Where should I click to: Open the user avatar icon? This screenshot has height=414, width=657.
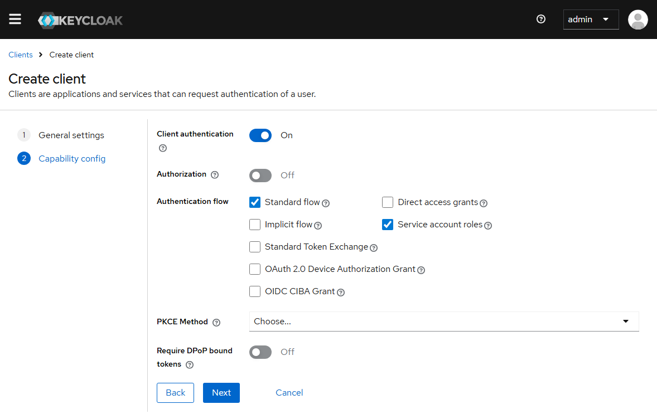tap(637, 20)
